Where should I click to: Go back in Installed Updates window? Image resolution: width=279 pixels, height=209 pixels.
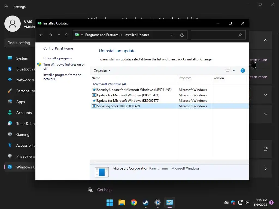41,35
